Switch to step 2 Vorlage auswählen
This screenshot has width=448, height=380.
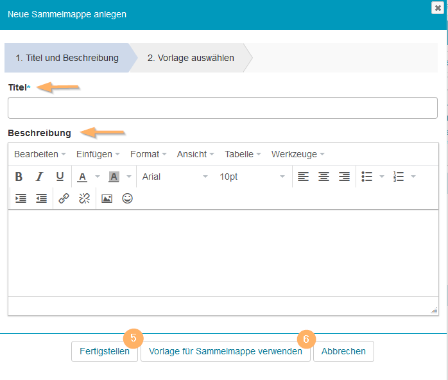tap(191, 58)
